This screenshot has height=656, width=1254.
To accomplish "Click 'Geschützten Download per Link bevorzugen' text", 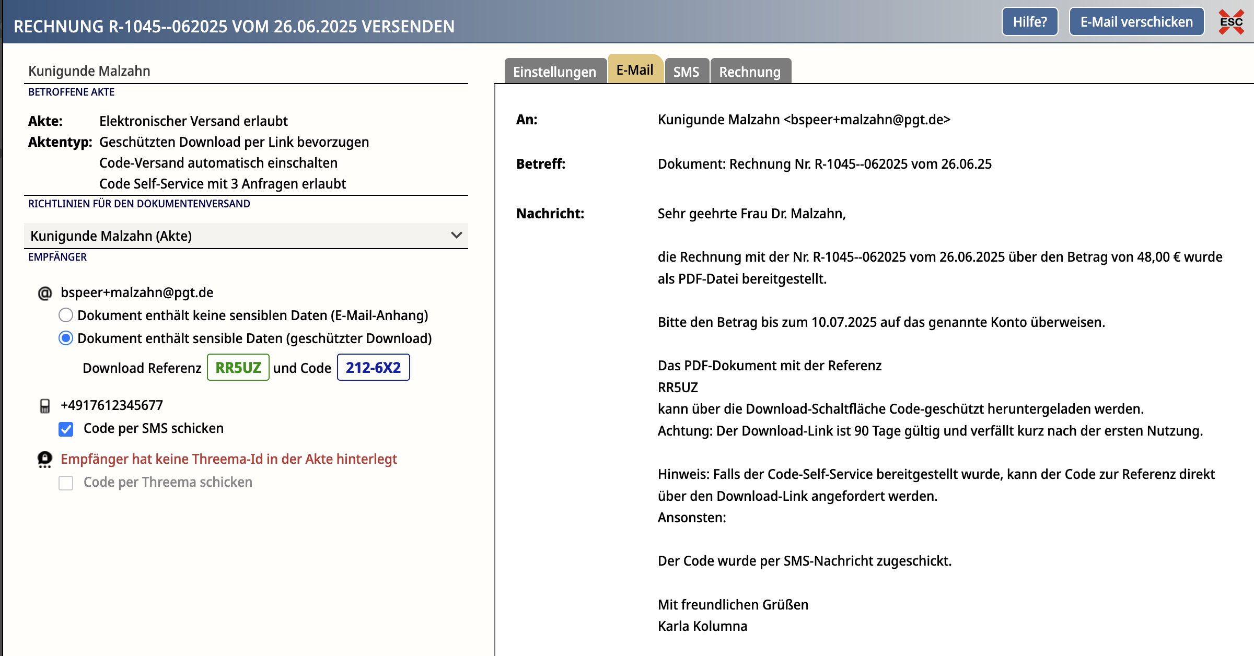I will tap(234, 142).
